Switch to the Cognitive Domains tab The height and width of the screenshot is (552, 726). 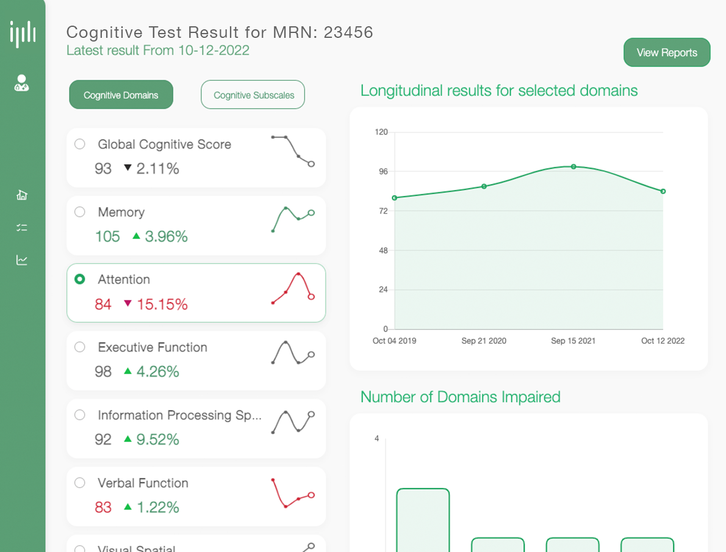coord(121,95)
